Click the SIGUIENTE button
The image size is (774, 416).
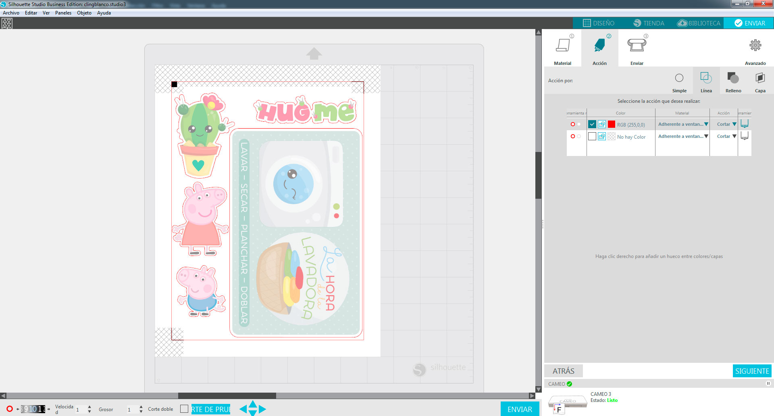point(752,371)
